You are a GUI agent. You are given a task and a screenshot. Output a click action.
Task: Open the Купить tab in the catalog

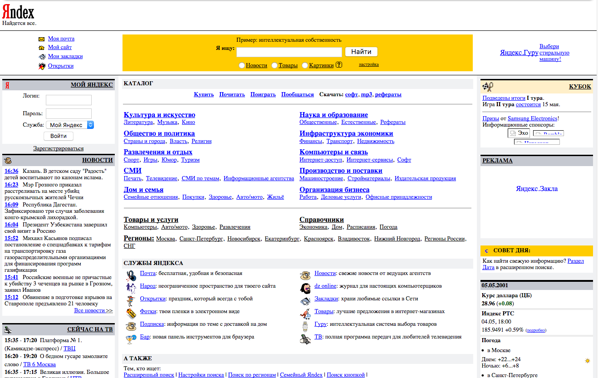click(204, 94)
